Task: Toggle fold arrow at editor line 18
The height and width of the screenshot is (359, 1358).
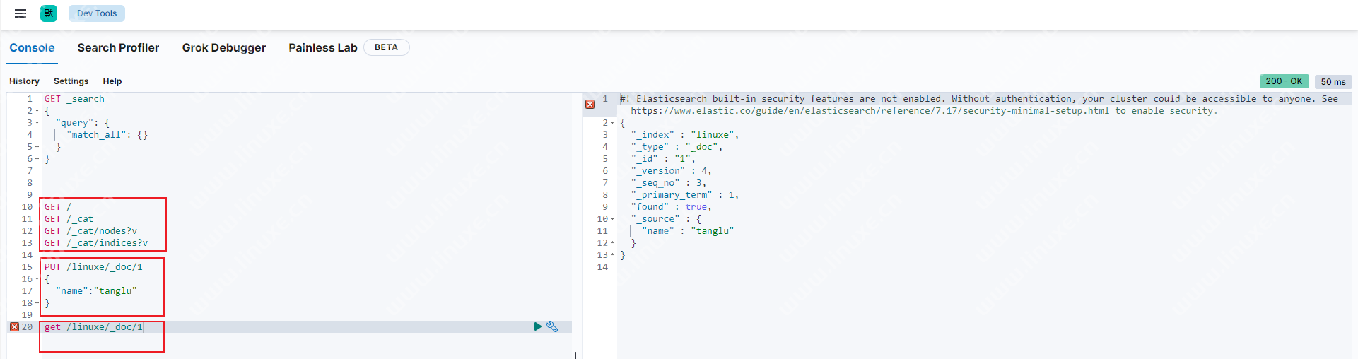Action: click(x=37, y=303)
